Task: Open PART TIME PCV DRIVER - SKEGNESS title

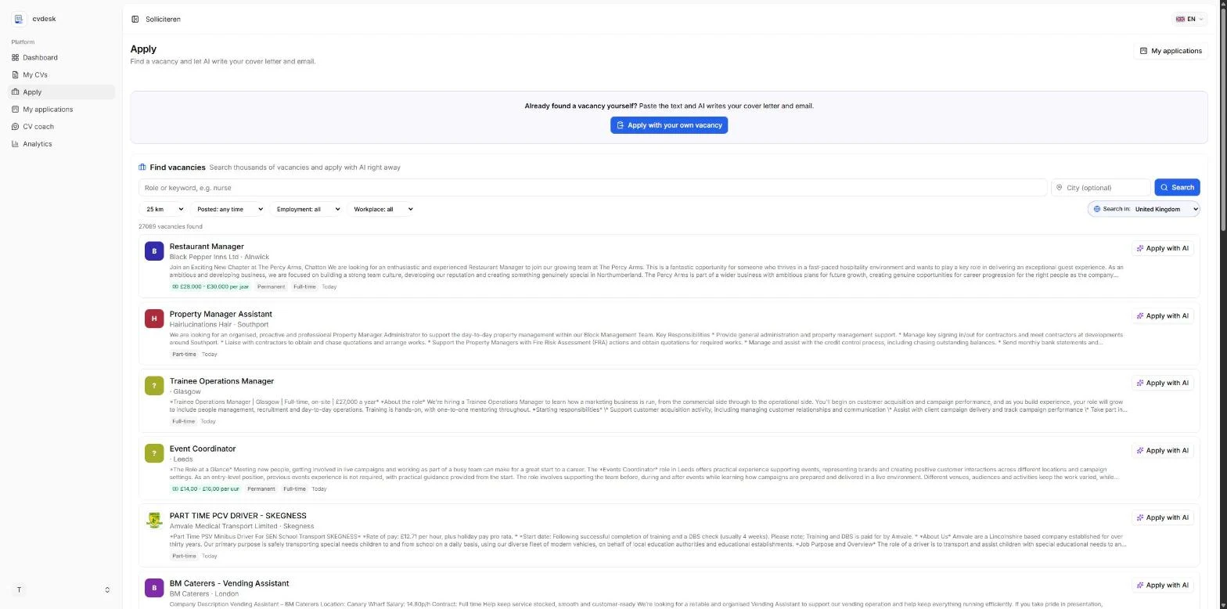Action: pyautogui.click(x=238, y=516)
